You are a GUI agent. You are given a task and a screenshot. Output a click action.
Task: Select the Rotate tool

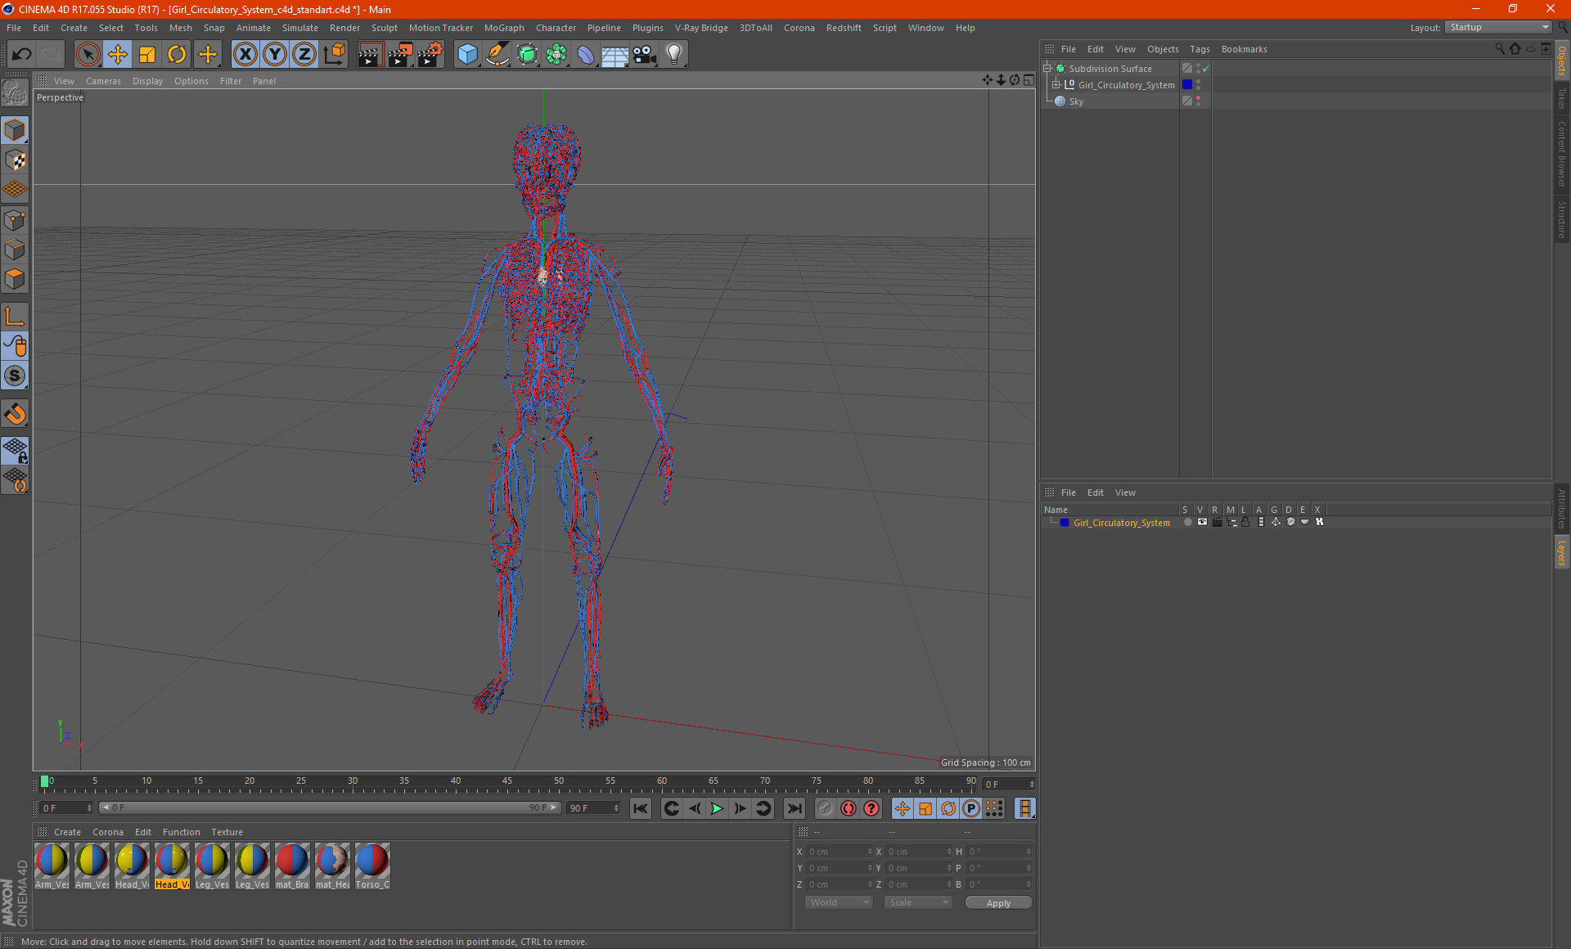[177, 55]
